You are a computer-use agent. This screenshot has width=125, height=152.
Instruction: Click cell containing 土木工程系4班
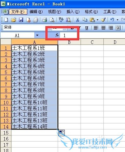tap(35, 66)
